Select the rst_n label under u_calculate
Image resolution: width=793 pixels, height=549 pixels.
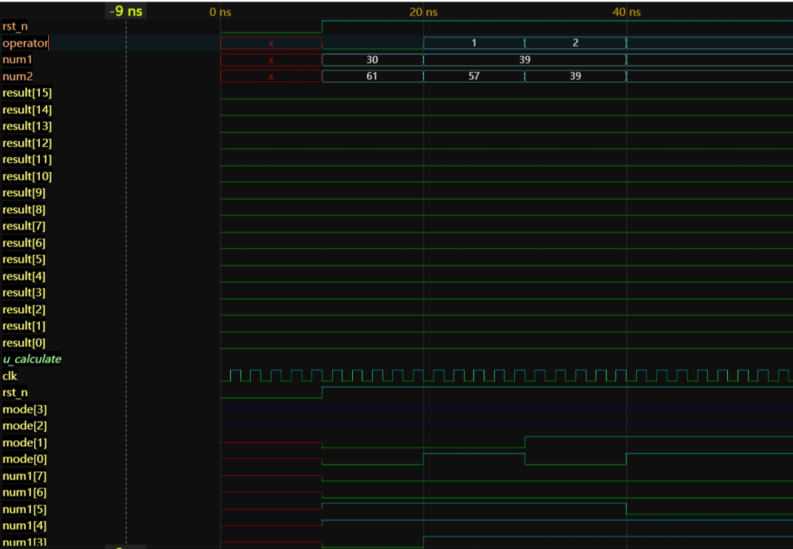pyautogui.click(x=16, y=393)
